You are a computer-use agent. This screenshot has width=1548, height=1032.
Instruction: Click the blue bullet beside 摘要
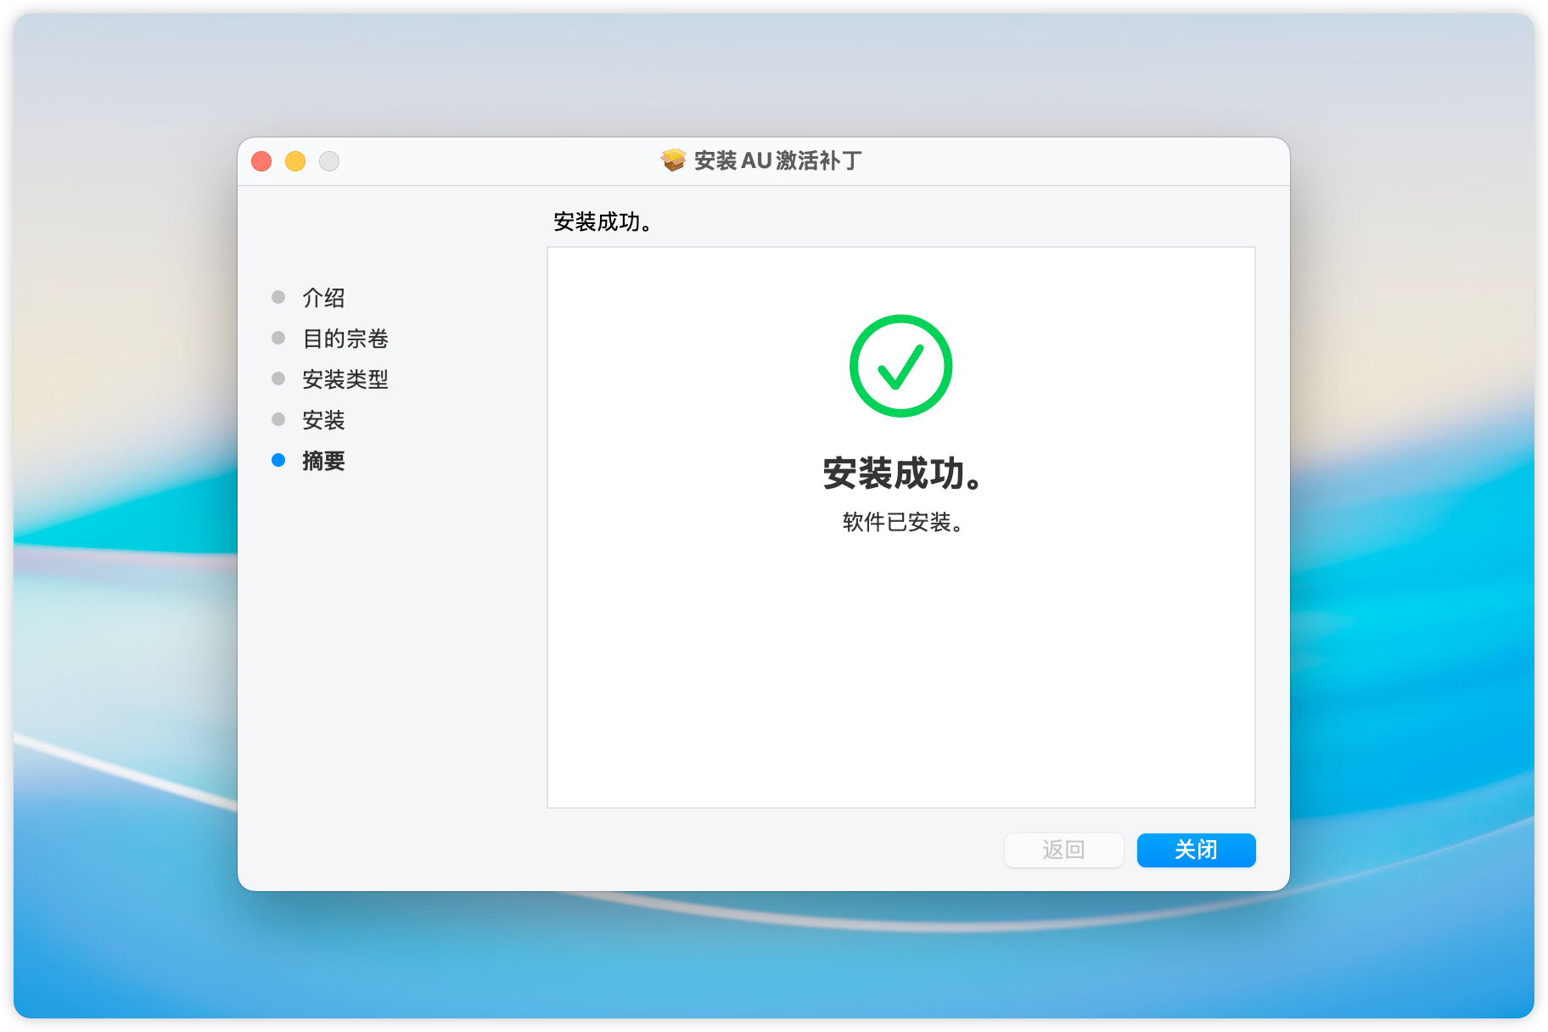pos(278,460)
